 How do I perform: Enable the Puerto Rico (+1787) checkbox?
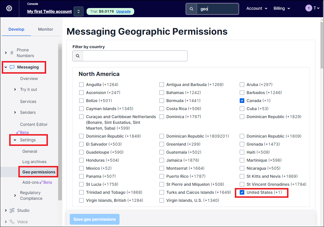coord(162,176)
